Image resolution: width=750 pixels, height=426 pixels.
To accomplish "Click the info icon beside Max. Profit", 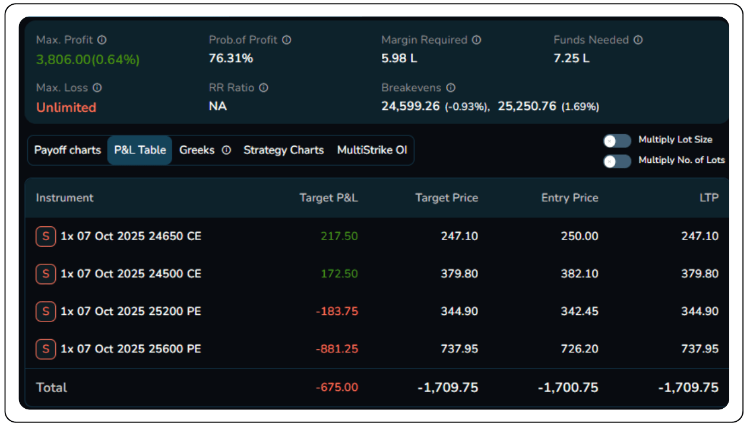I will 102,40.
